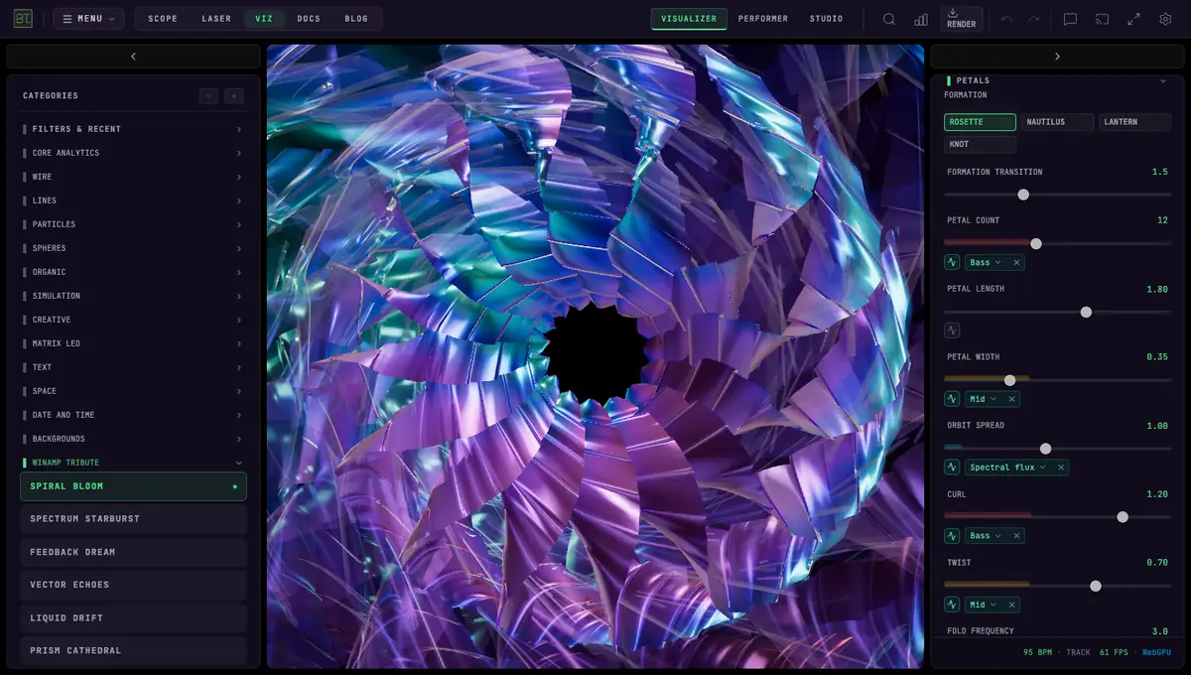The width and height of the screenshot is (1191, 675).
Task: Expand the Core Analytics category
Action: [133, 153]
